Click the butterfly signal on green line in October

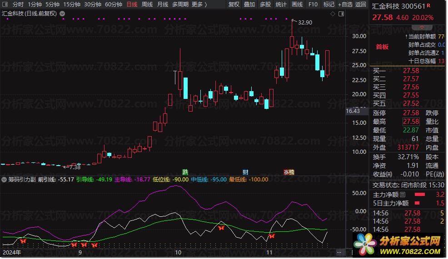pos(221,228)
